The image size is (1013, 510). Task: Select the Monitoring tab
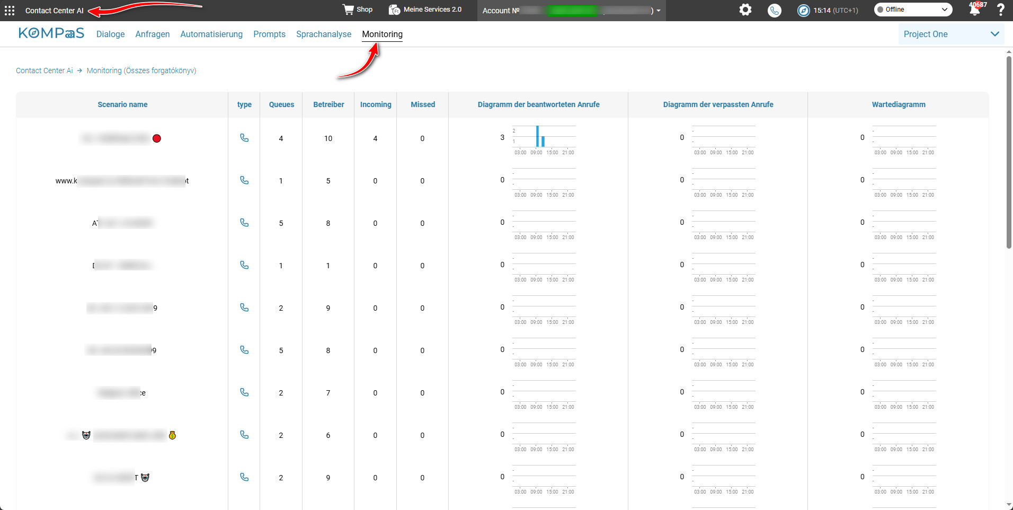point(383,34)
